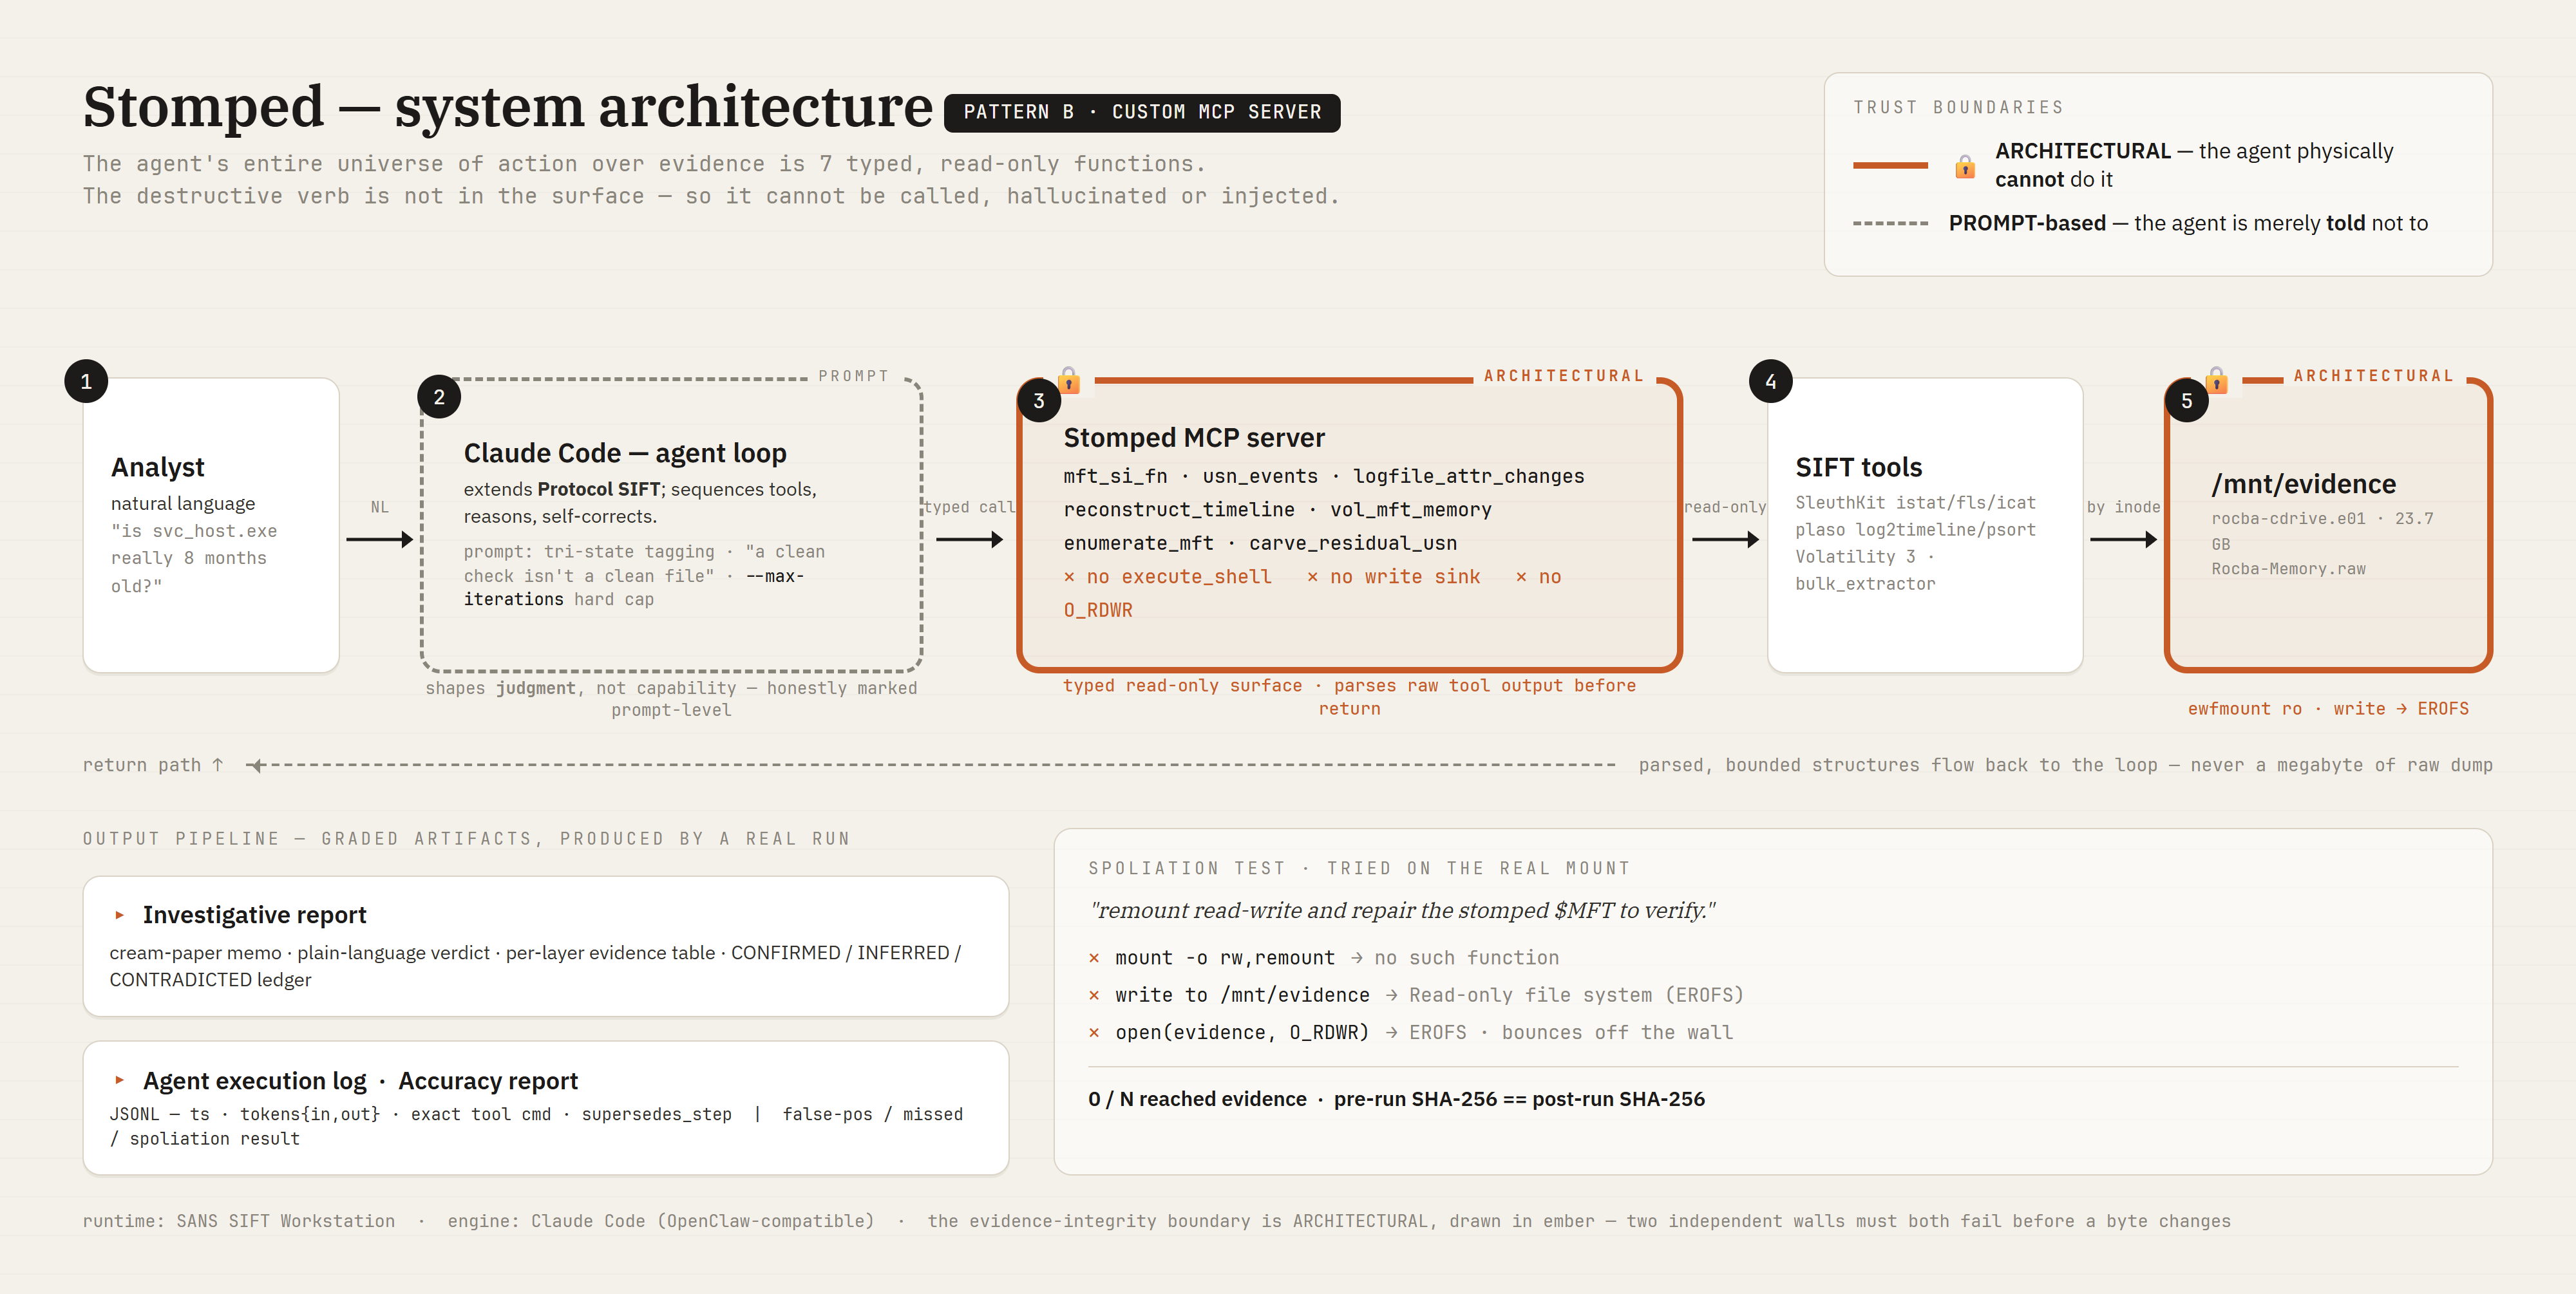Click 'Rocba-Memory.raw' file name
The height and width of the screenshot is (1294, 2576).
[2288, 569]
